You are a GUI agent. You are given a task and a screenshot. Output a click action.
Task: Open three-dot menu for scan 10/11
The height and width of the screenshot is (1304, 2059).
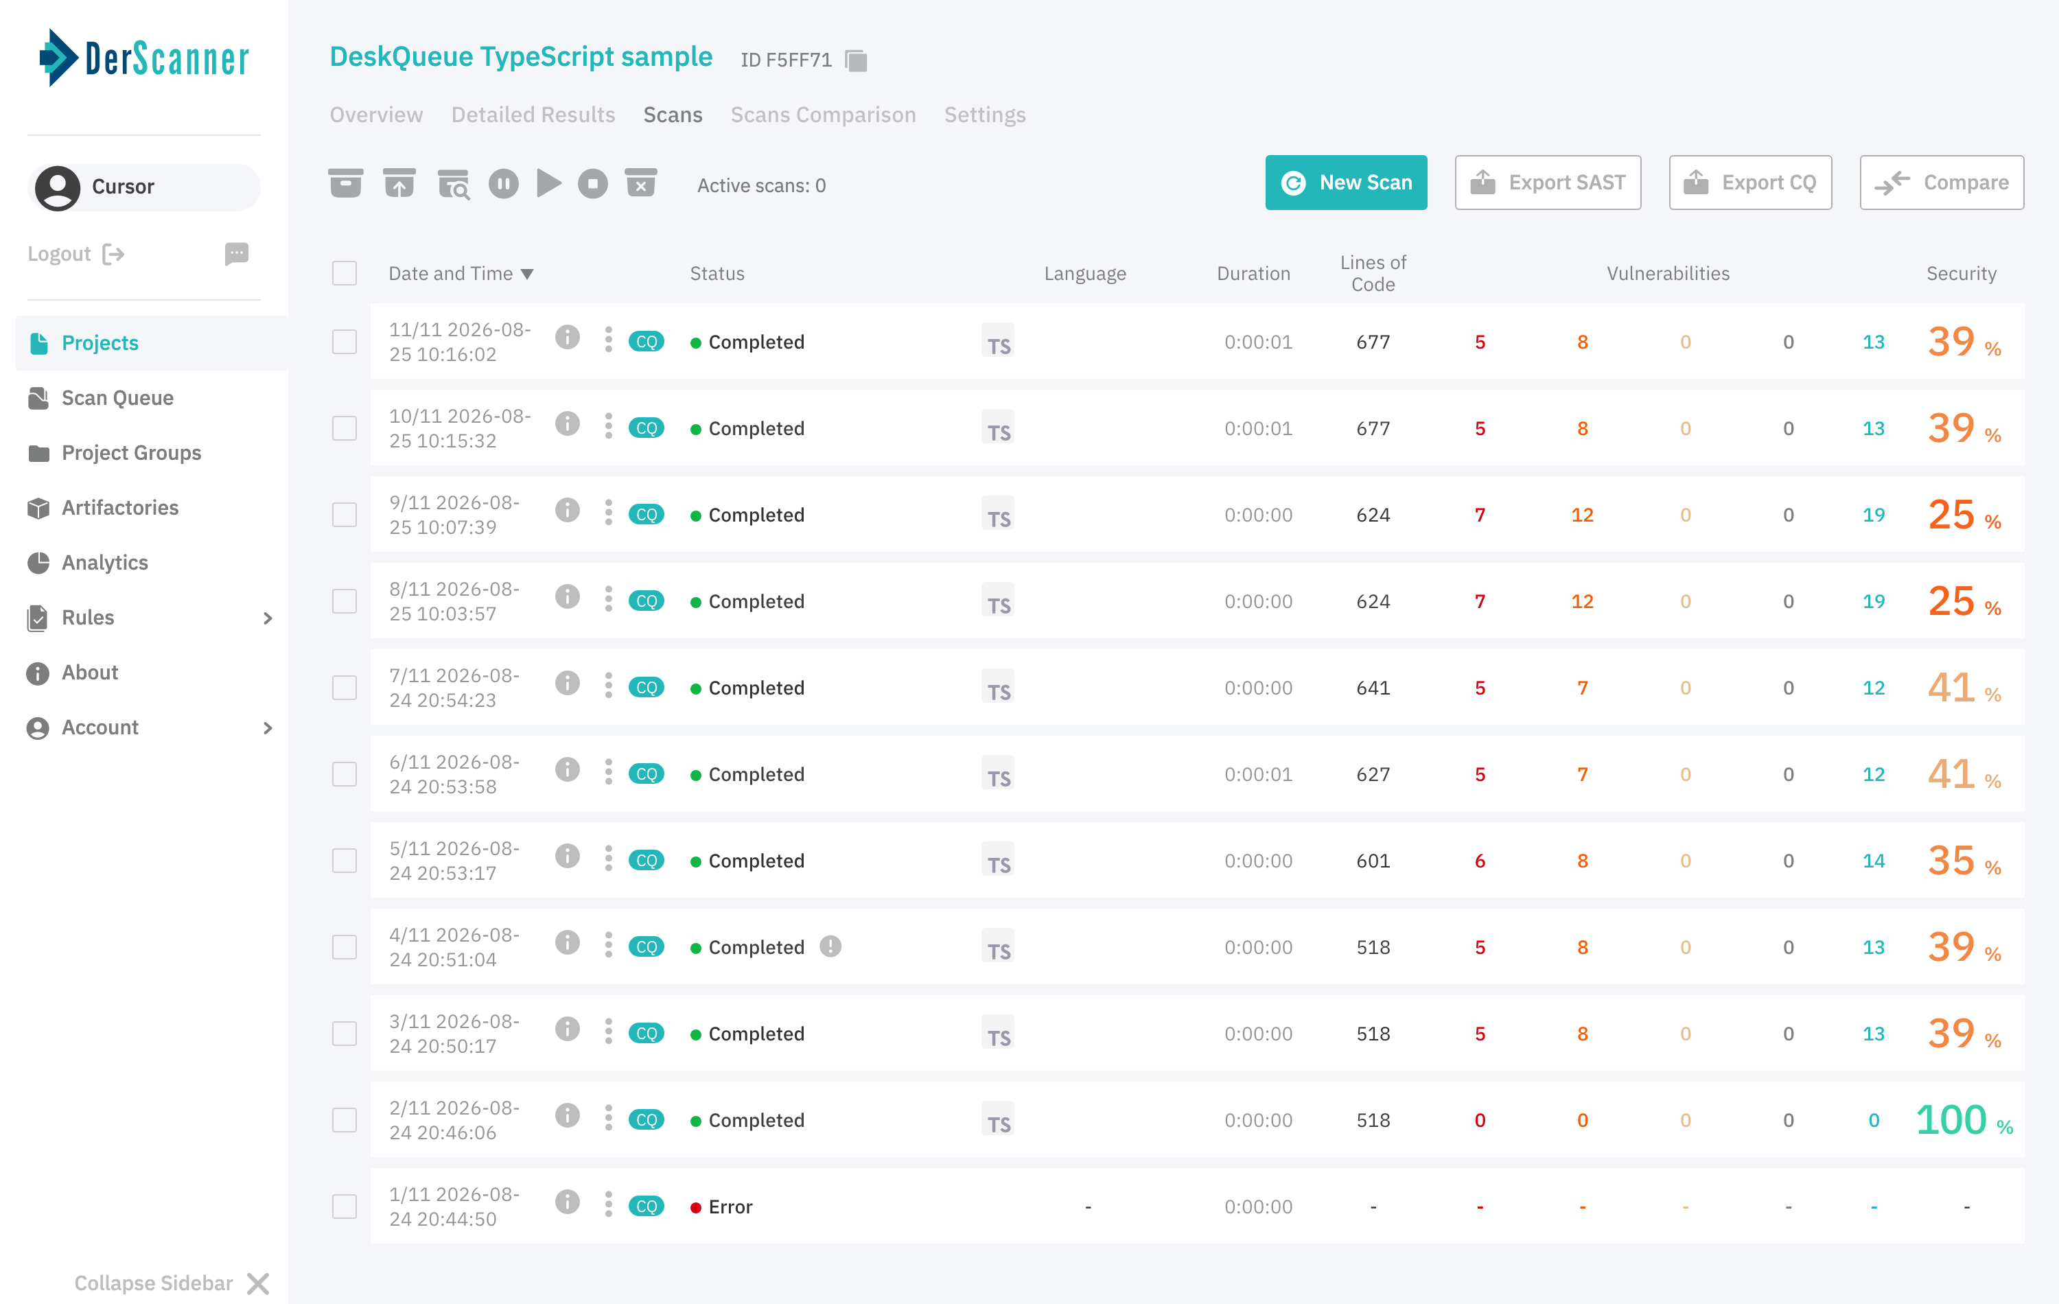click(609, 426)
